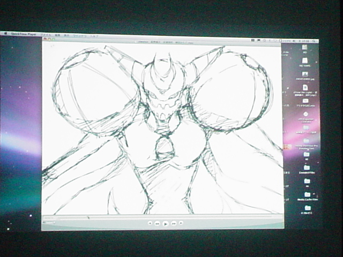Close the QuickTime movie window
The width and height of the screenshot is (343, 257).
tap(45, 39)
